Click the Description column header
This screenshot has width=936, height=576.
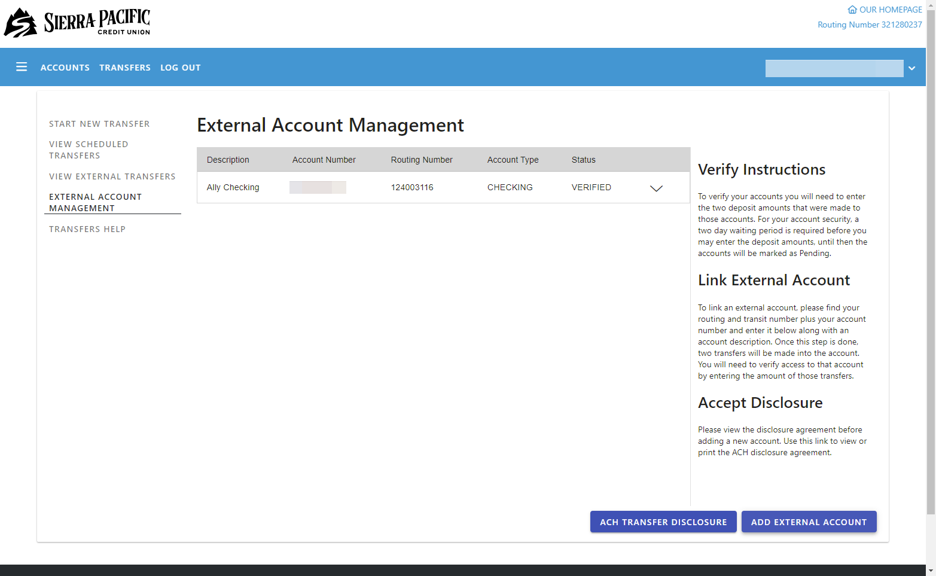coord(228,160)
